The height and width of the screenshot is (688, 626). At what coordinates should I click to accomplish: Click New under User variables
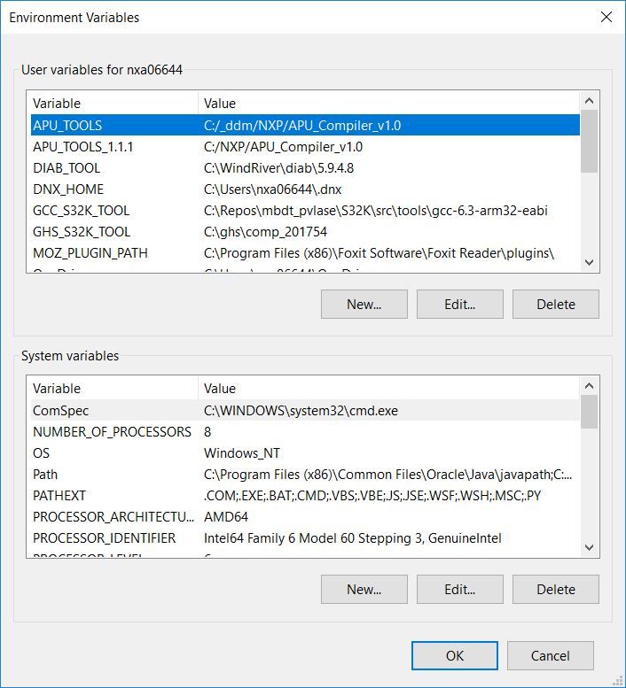click(364, 304)
